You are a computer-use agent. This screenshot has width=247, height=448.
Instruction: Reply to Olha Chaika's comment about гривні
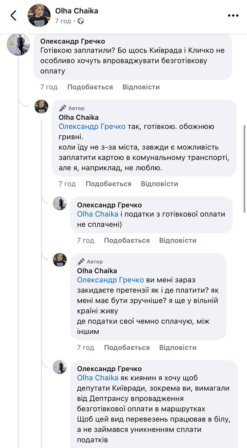pos(159,184)
